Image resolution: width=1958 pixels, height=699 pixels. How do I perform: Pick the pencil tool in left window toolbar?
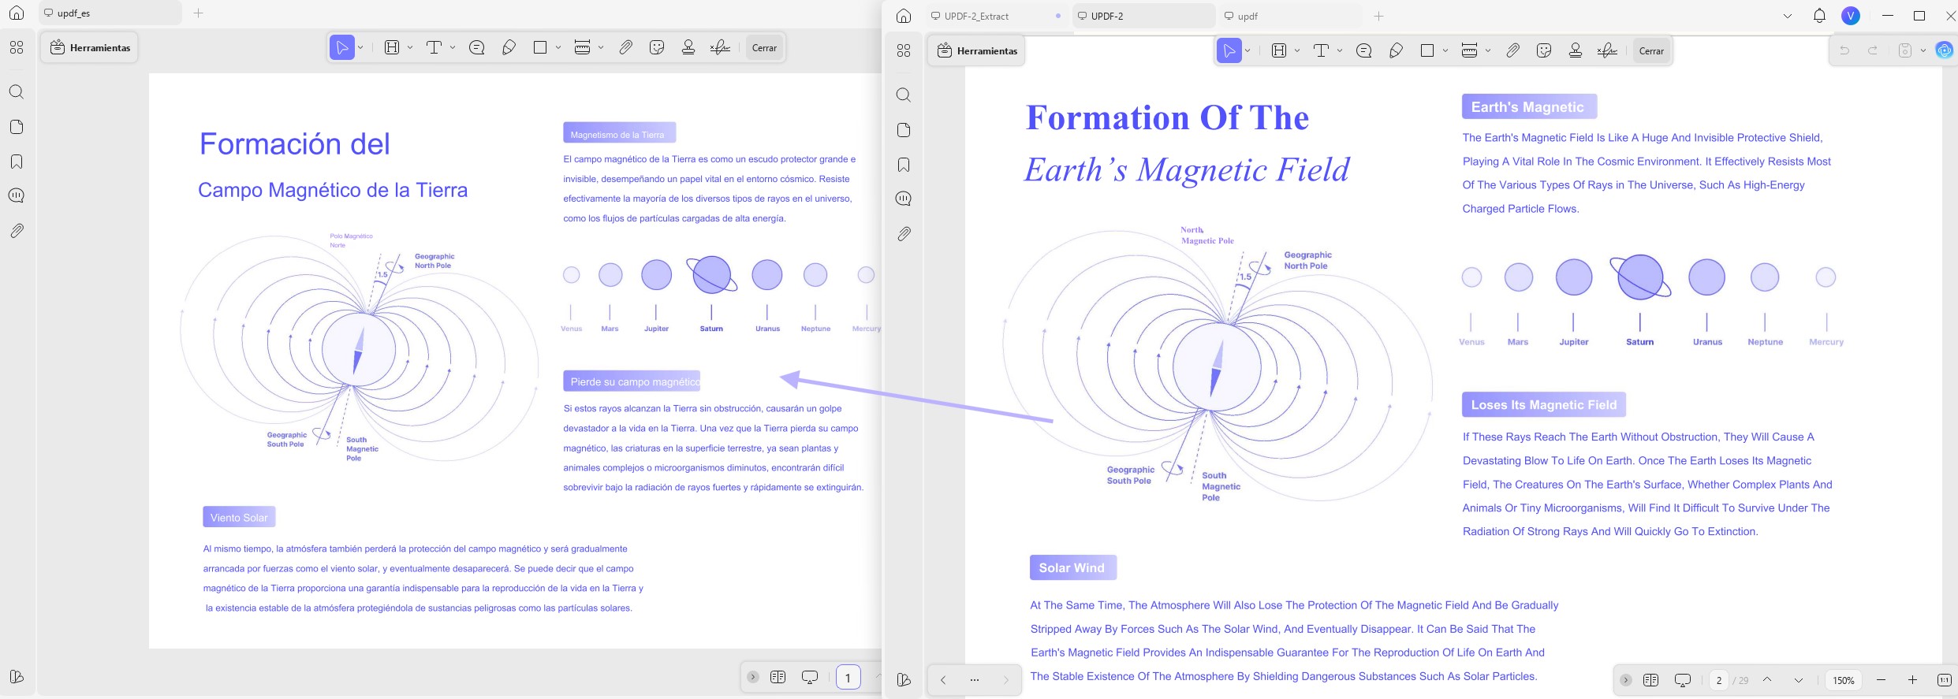[509, 48]
